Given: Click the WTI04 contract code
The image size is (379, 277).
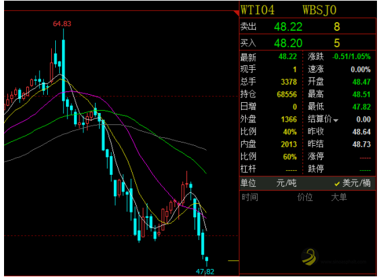Looking at the screenshot, I should [x=258, y=10].
